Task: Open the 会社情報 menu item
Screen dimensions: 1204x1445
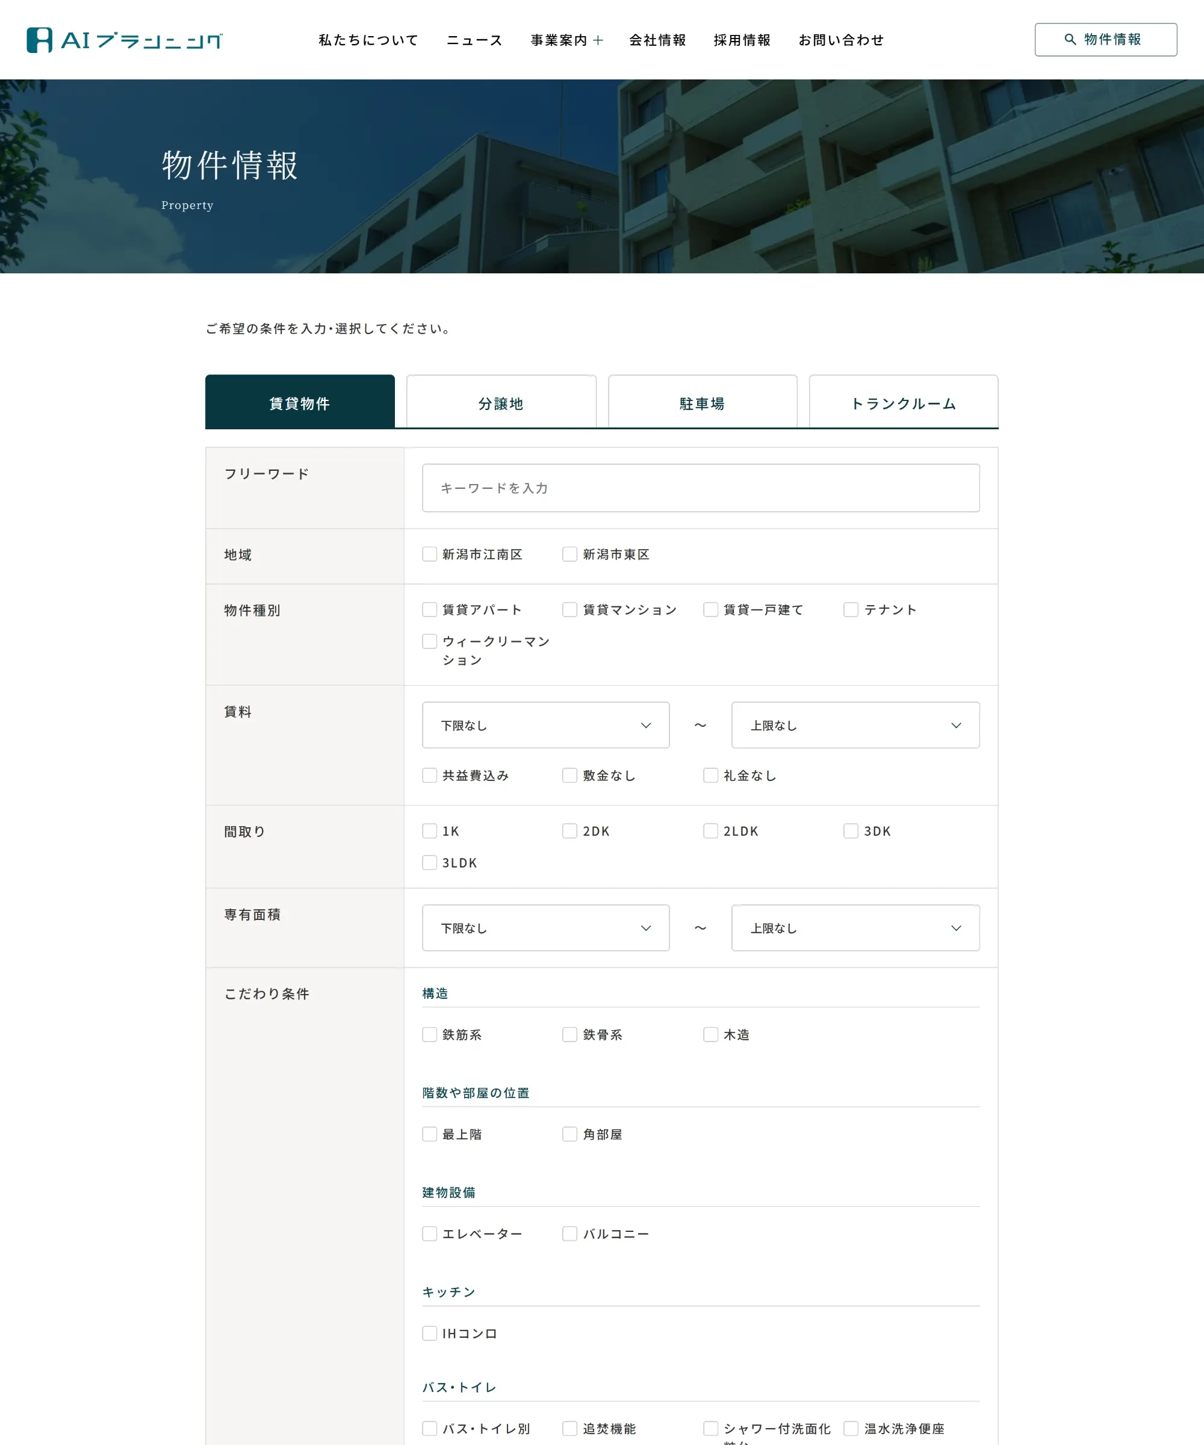Action: (658, 40)
